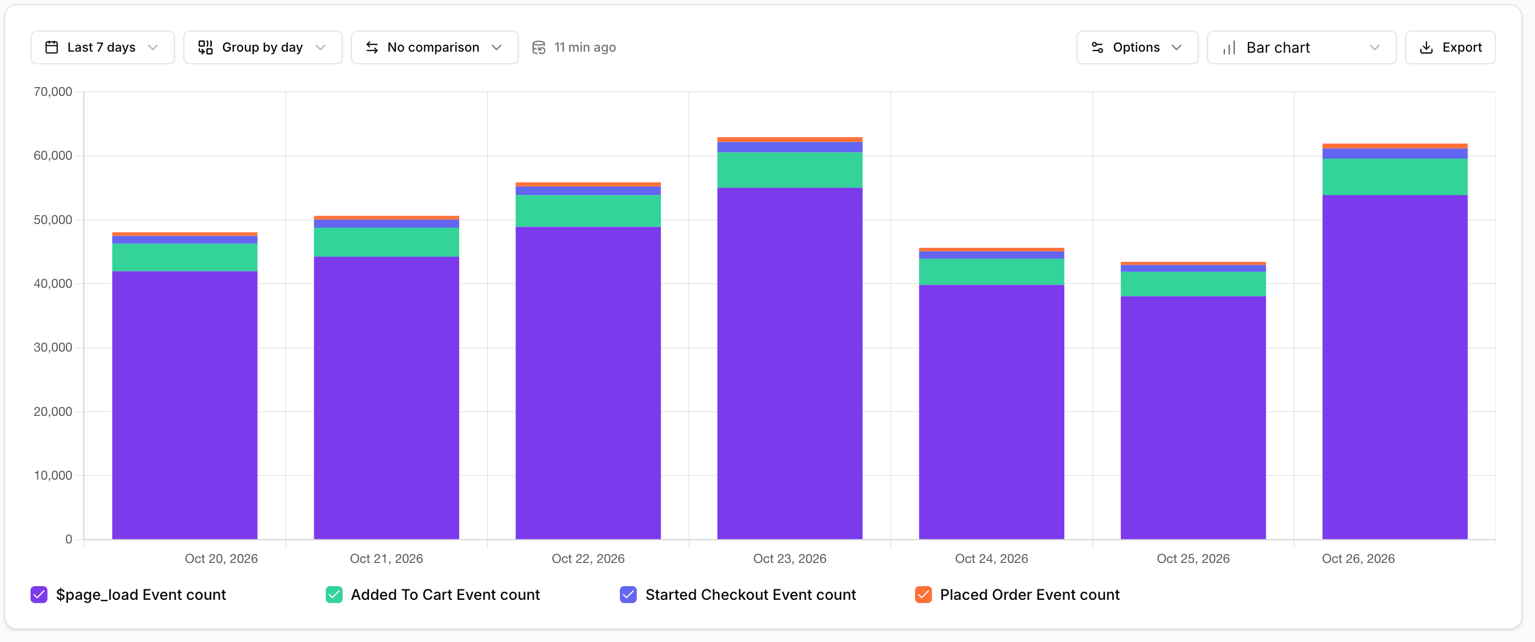The height and width of the screenshot is (642, 1535).
Task: Click the grouping icon beside Group by day
Action: [206, 47]
